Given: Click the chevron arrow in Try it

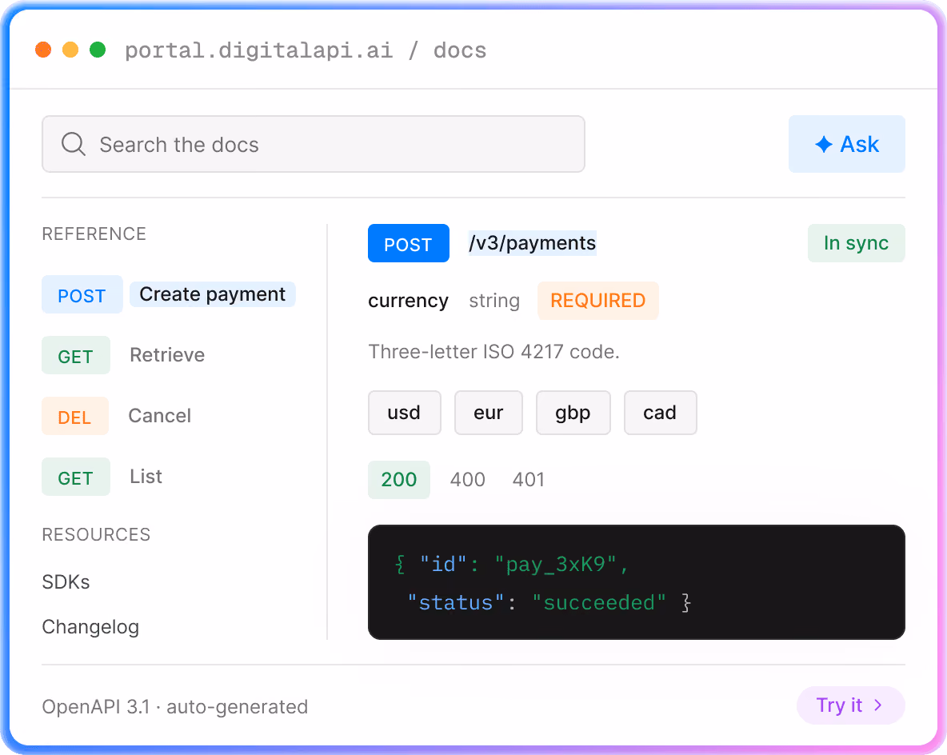Looking at the screenshot, I should [878, 705].
